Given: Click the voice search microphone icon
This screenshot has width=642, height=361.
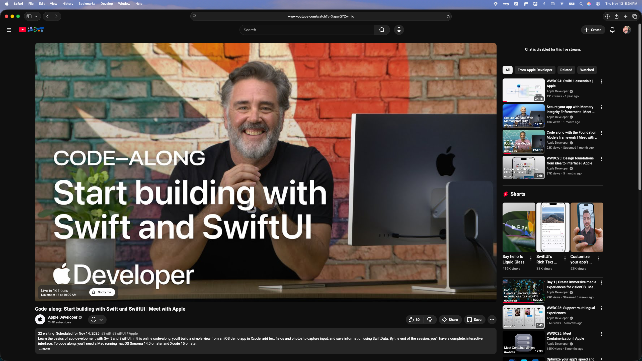Looking at the screenshot, I should (x=399, y=30).
